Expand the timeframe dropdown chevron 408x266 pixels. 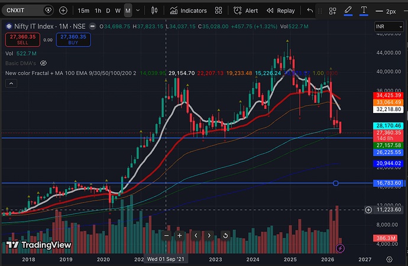pos(138,11)
